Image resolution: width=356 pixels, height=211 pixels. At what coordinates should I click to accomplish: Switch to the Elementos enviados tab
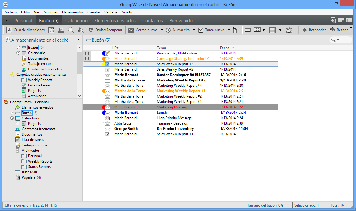[115, 20]
